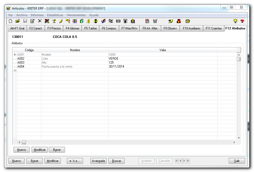
Task: Open the Estadísticas menu
Action: click(x=55, y=15)
